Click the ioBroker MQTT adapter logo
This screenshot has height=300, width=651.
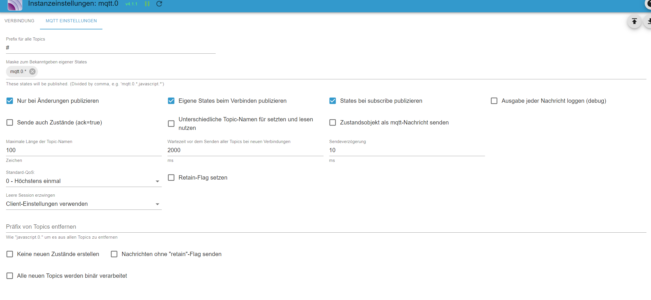click(x=15, y=5)
